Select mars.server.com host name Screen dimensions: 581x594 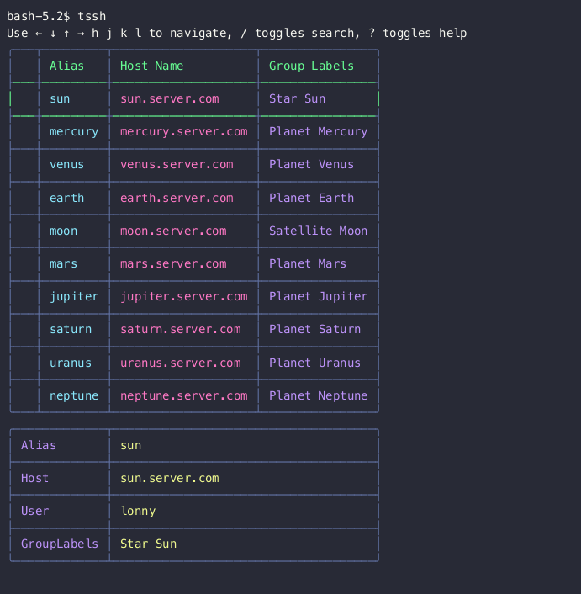173,263
